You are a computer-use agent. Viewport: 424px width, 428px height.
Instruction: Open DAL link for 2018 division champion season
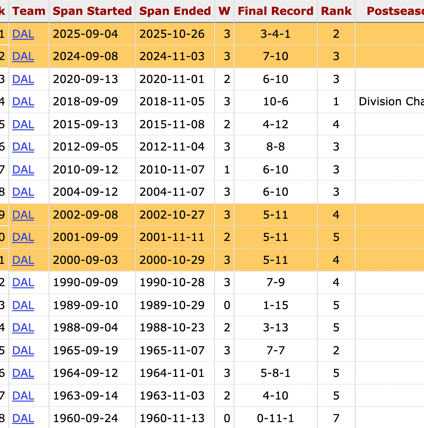[x=23, y=102]
